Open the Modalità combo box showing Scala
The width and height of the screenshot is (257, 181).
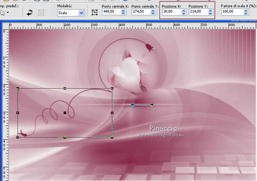(x=71, y=13)
